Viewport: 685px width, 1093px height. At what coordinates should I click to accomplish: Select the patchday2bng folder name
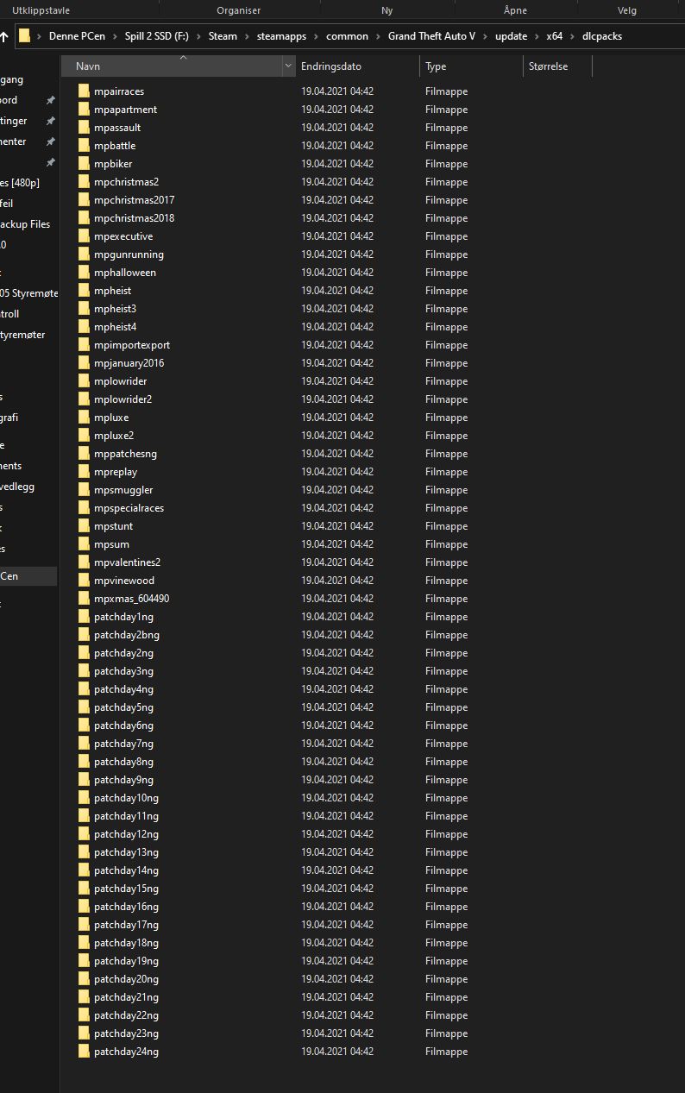[127, 635]
